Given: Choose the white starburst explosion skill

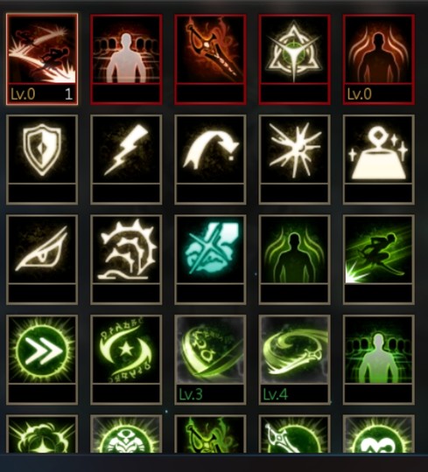Looking at the screenshot, I should [294, 160].
